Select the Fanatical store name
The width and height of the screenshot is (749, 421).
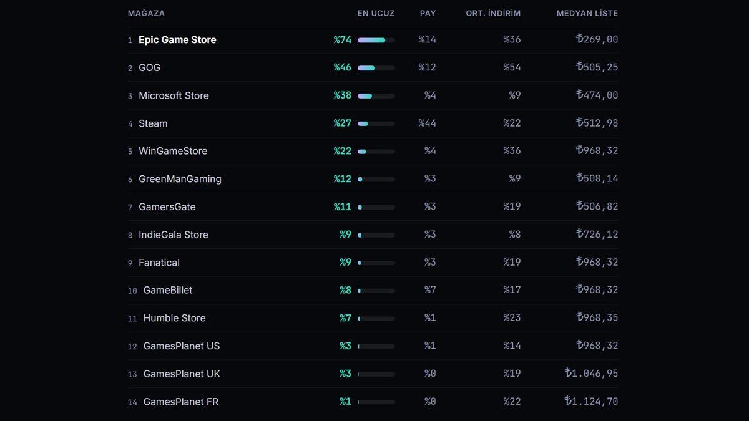pos(159,263)
